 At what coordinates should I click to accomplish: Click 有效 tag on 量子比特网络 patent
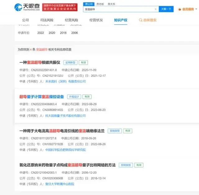pyautogui.click(x=139, y=165)
